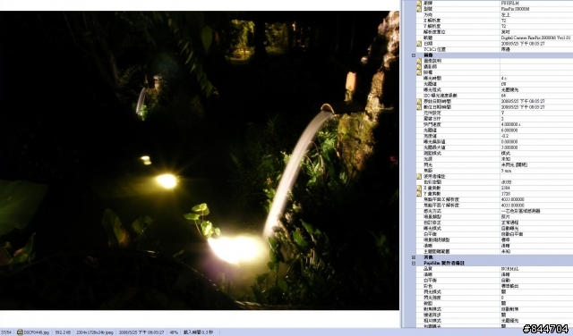Click the note icon on the X pixel 2304 row
The height and width of the screenshot is (336, 573).
click(x=419, y=188)
